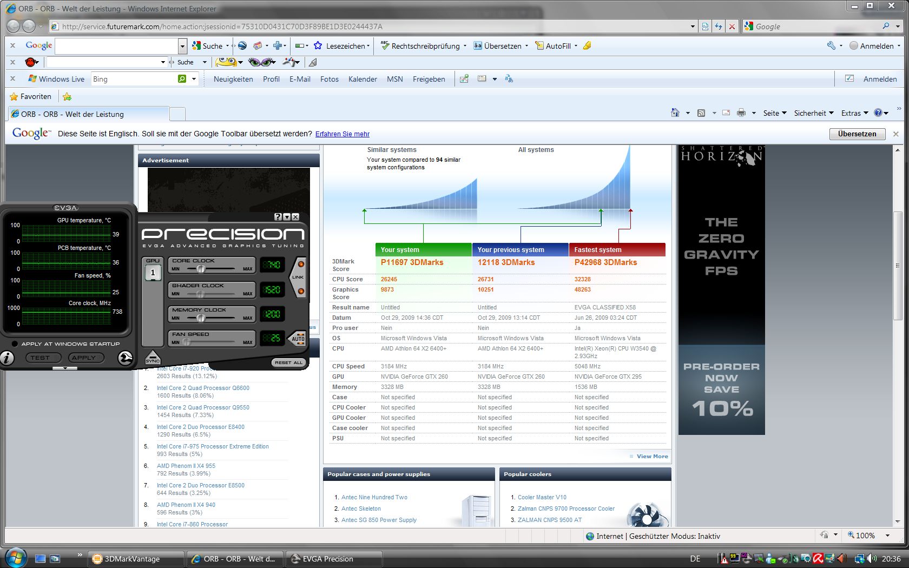Open new blank tab button
The image size is (909, 568).
coord(177,114)
